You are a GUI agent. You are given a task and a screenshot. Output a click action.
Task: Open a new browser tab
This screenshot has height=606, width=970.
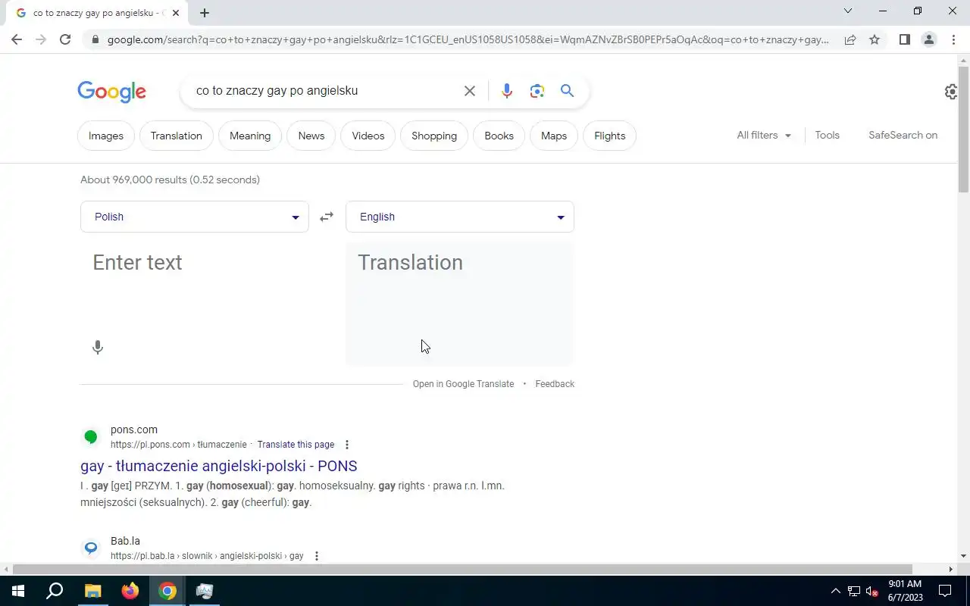click(x=205, y=13)
